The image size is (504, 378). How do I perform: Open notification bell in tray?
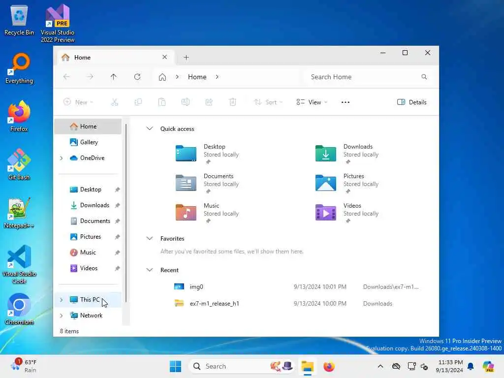click(471, 366)
